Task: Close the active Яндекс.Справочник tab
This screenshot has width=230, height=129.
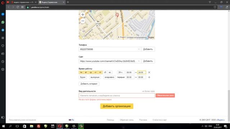Action: pos(64,2)
